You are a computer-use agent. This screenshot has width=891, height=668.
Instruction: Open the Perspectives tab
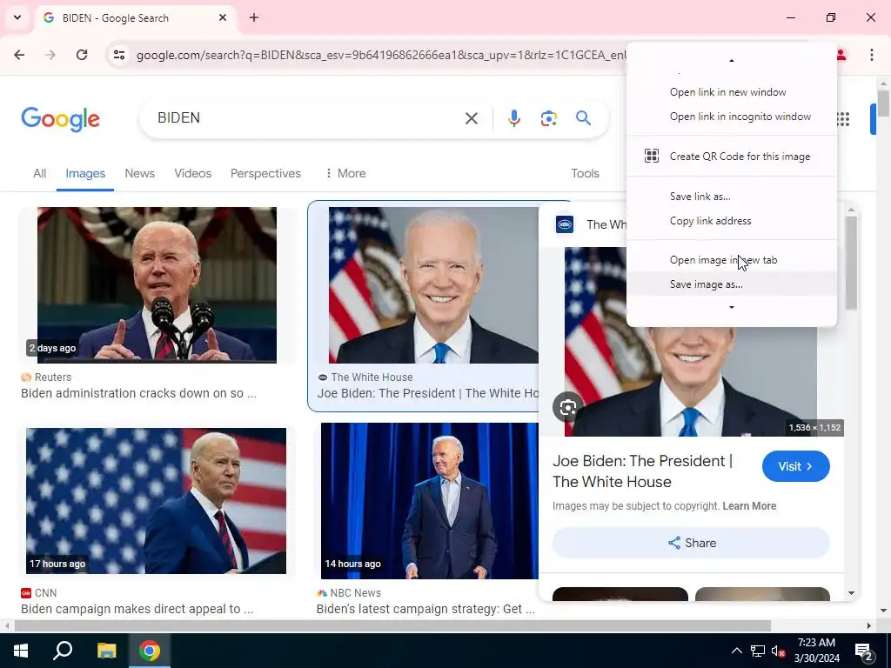(265, 173)
